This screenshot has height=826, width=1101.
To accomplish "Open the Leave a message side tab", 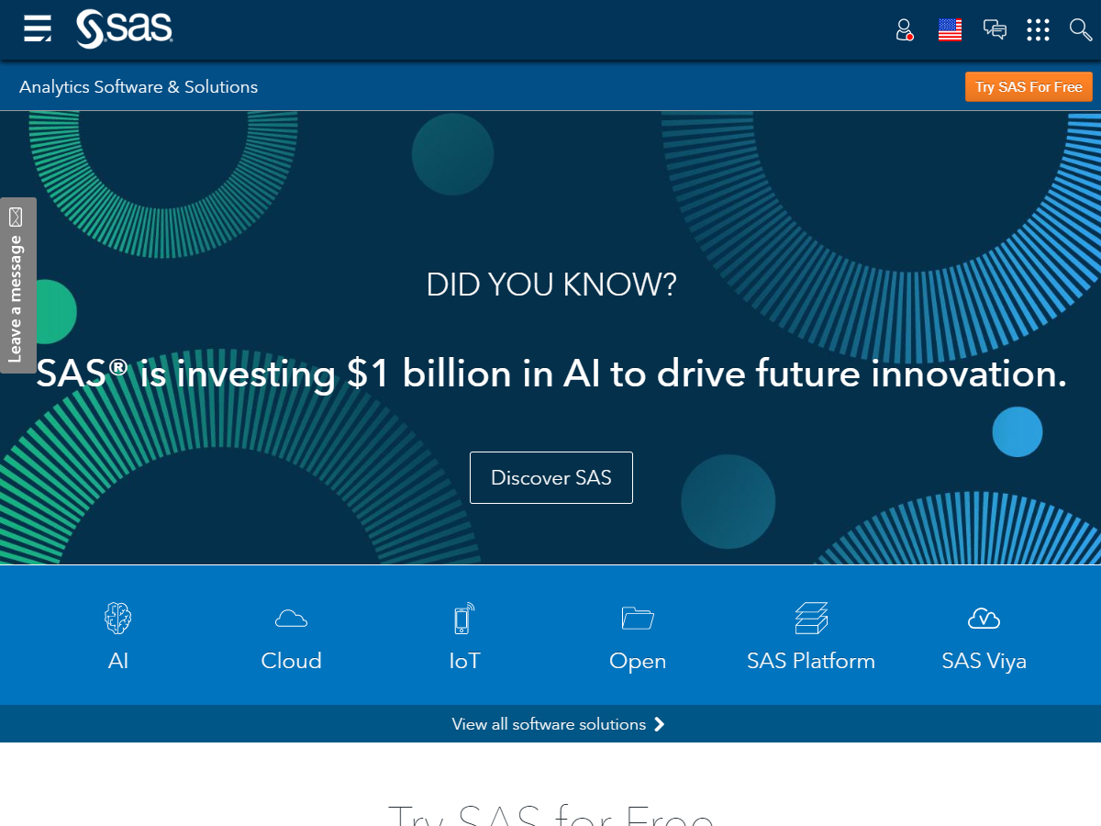I will [x=17, y=285].
